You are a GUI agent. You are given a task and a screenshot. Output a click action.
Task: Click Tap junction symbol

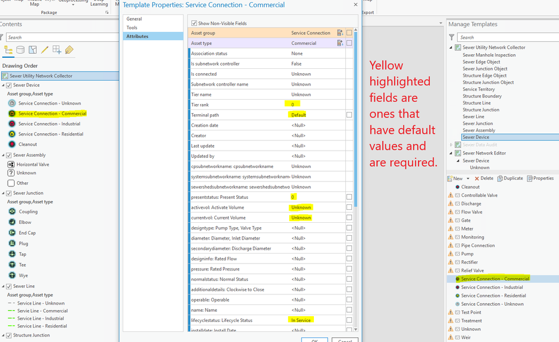point(12,254)
